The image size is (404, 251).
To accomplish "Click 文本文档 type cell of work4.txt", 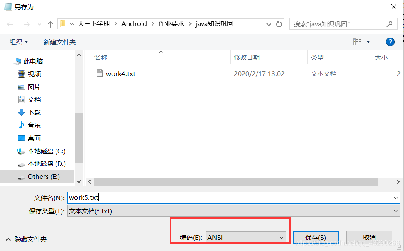I will coord(324,74).
